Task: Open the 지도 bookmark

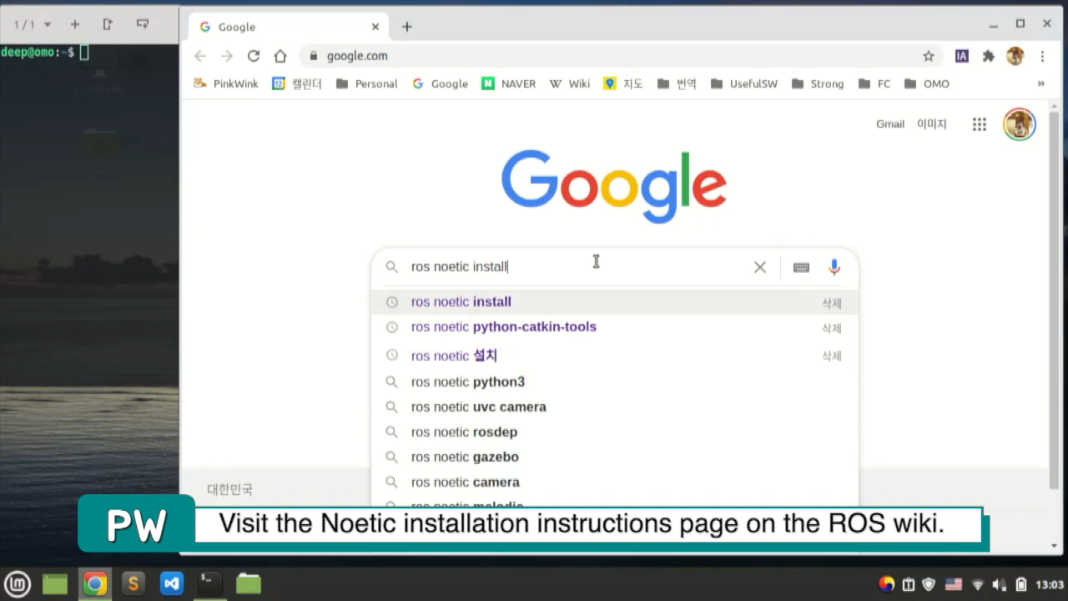Action: 623,83
